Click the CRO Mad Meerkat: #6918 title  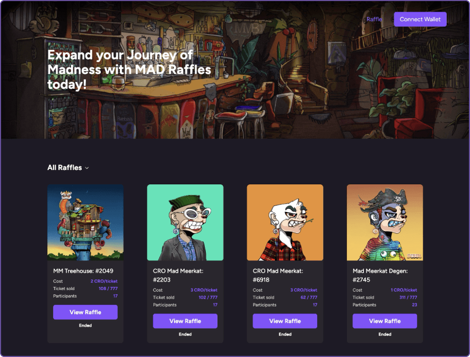[x=278, y=275]
